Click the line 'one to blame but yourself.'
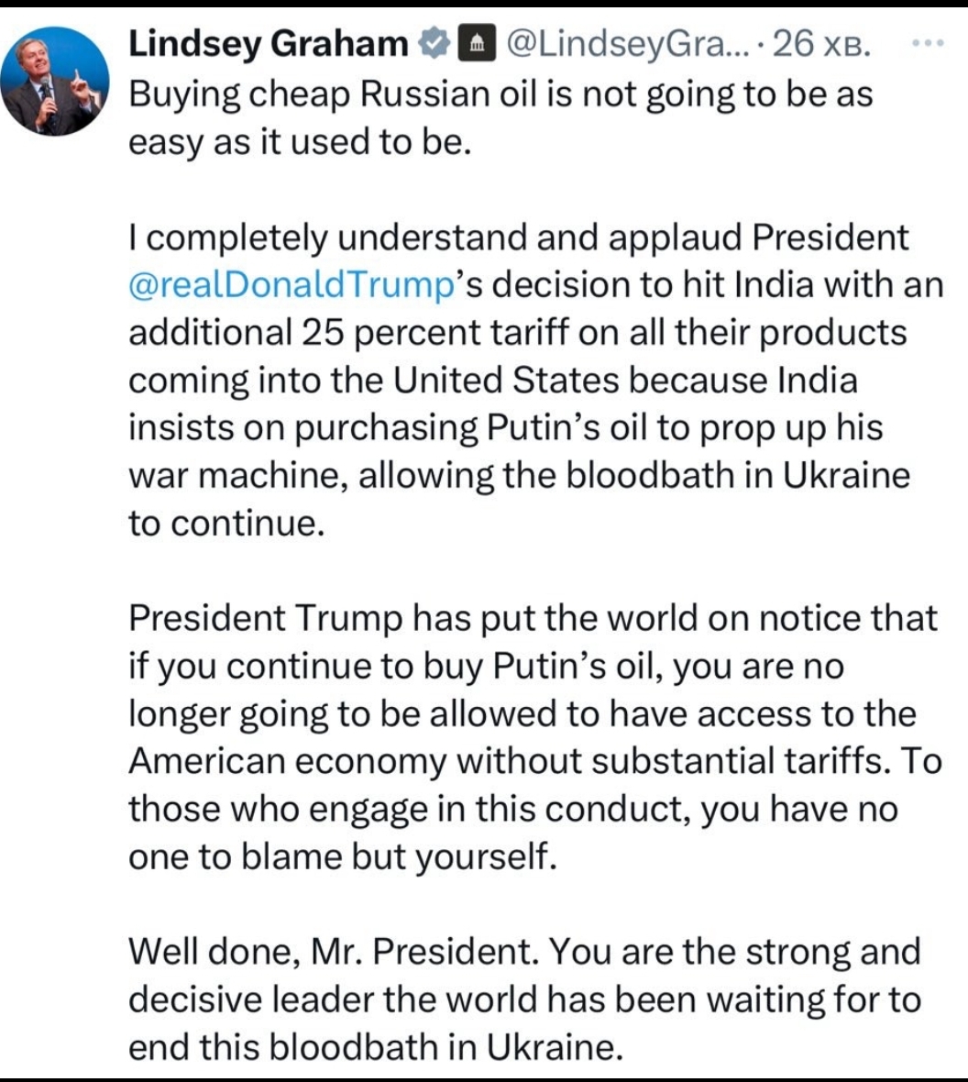 pos(342,857)
